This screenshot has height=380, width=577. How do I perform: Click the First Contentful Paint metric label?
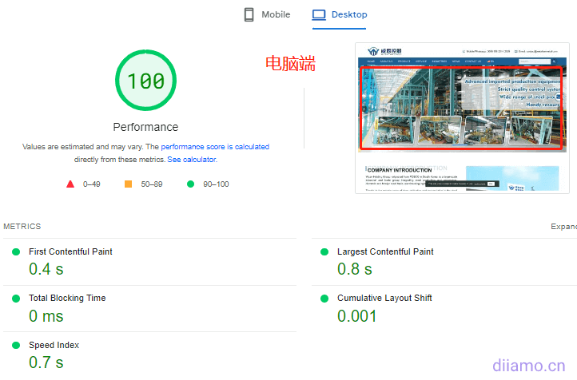70,251
